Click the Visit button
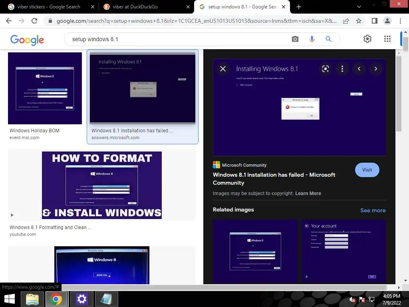409x307 pixels. click(x=367, y=169)
